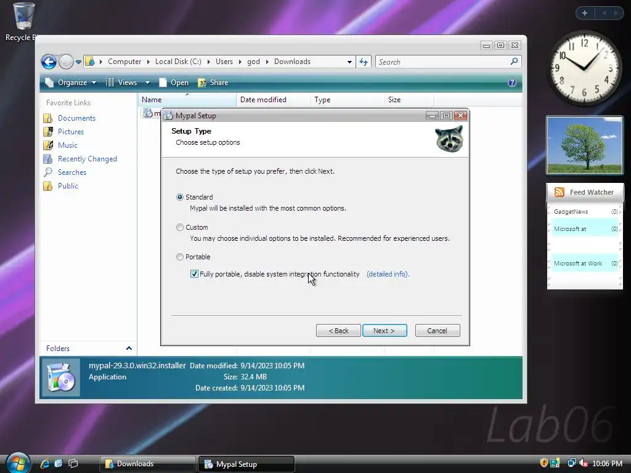Navigate back in Explorer window
Screen dimensions: 631x473
(x=49, y=62)
